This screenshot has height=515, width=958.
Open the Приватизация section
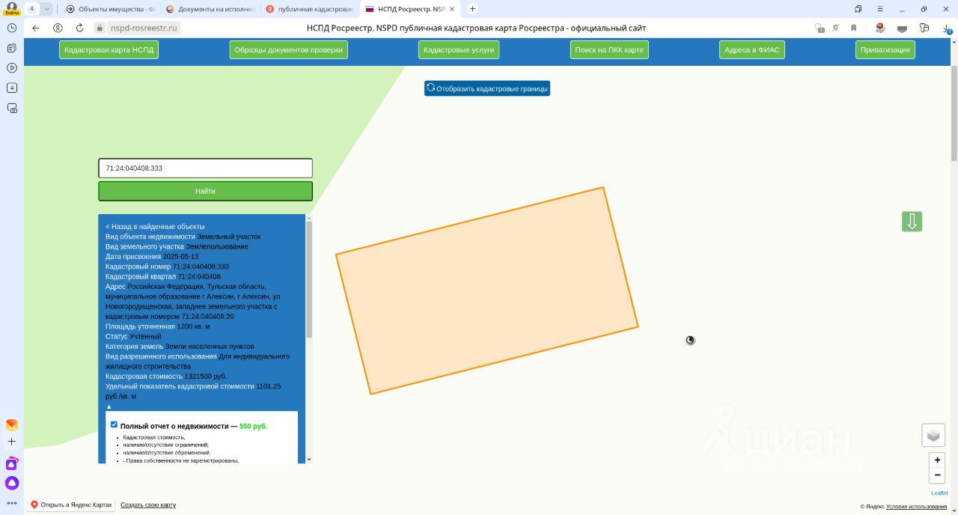click(885, 49)
